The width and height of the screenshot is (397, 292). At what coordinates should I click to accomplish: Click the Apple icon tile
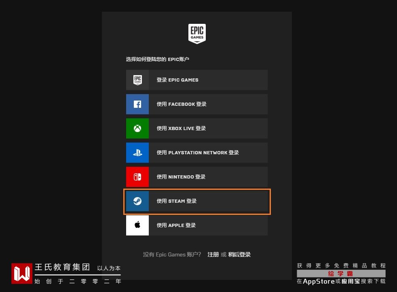pos(137,225)
